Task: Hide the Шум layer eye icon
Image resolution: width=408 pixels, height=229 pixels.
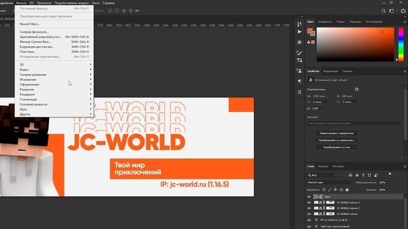Action: 309,197
